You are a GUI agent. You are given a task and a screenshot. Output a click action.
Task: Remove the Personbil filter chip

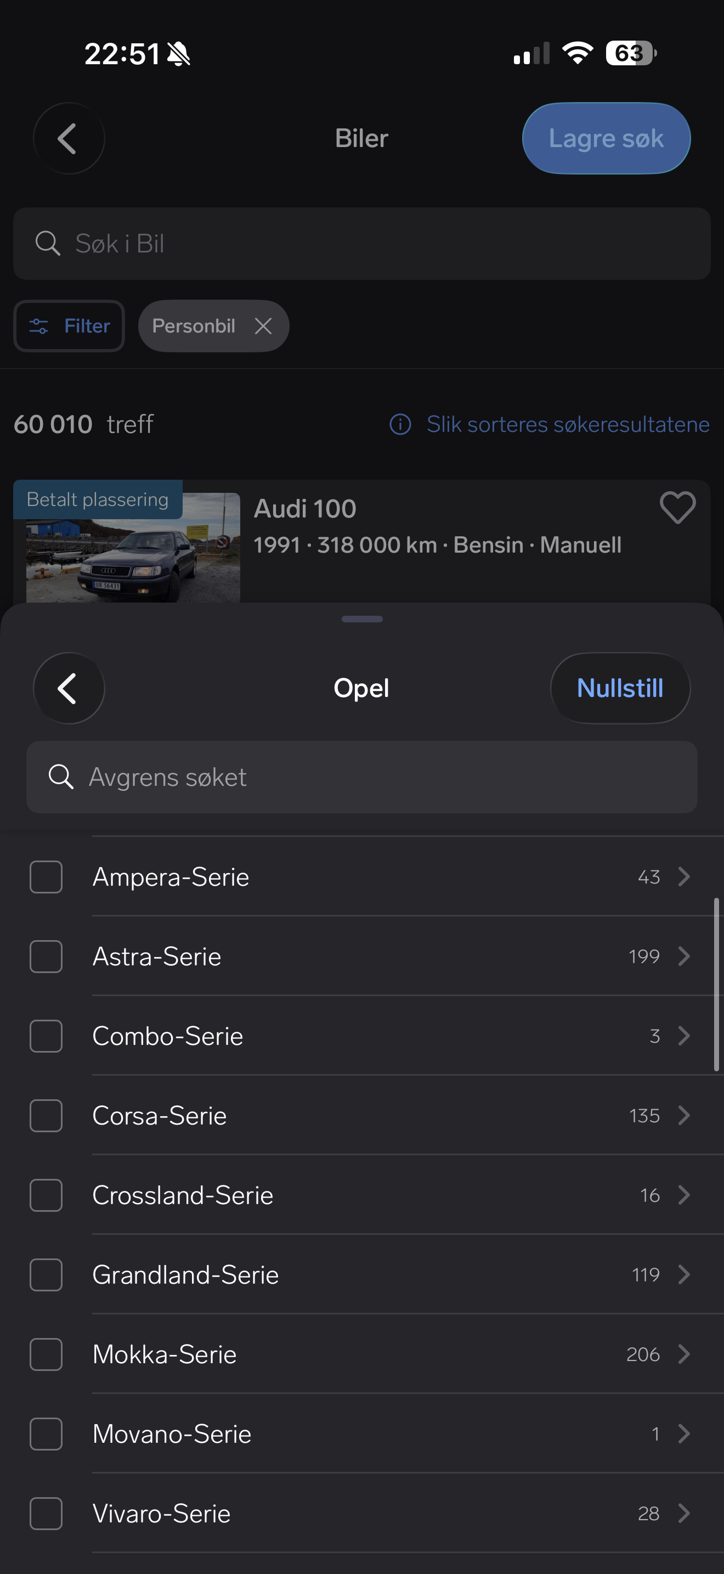[263, 327]
